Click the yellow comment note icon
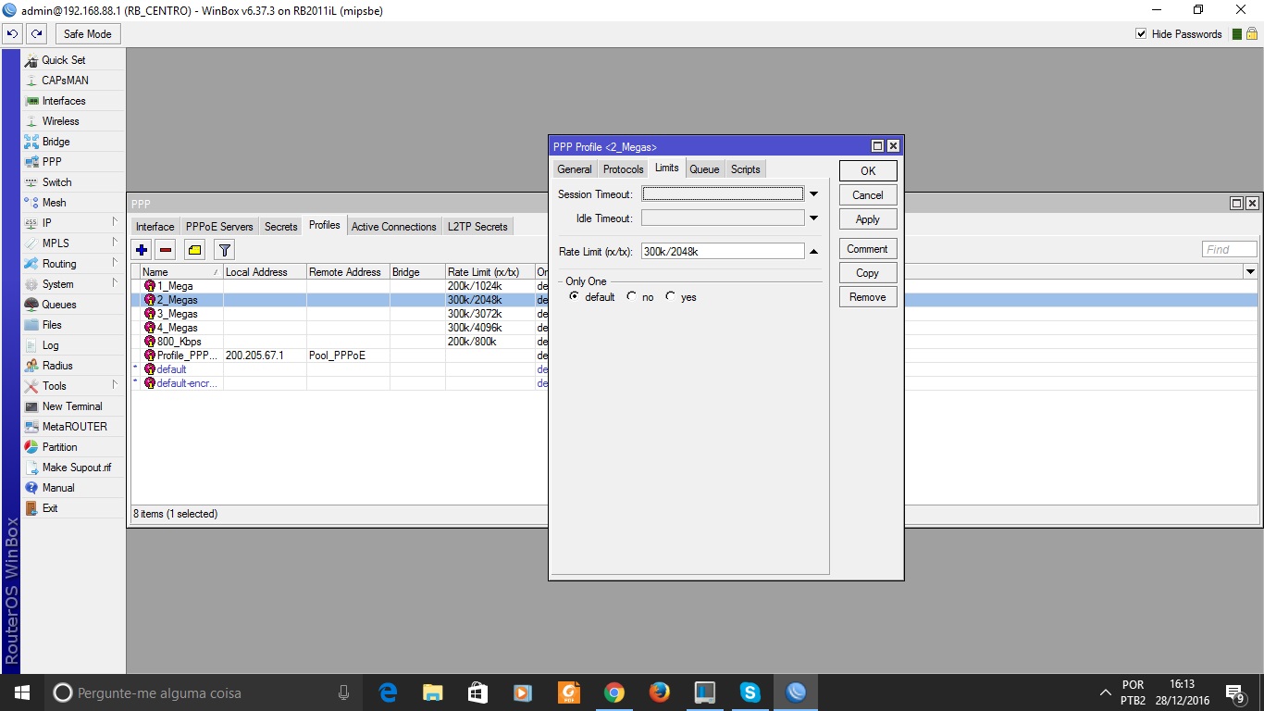Screen dimensions: 1264x711 coord(194,250)
